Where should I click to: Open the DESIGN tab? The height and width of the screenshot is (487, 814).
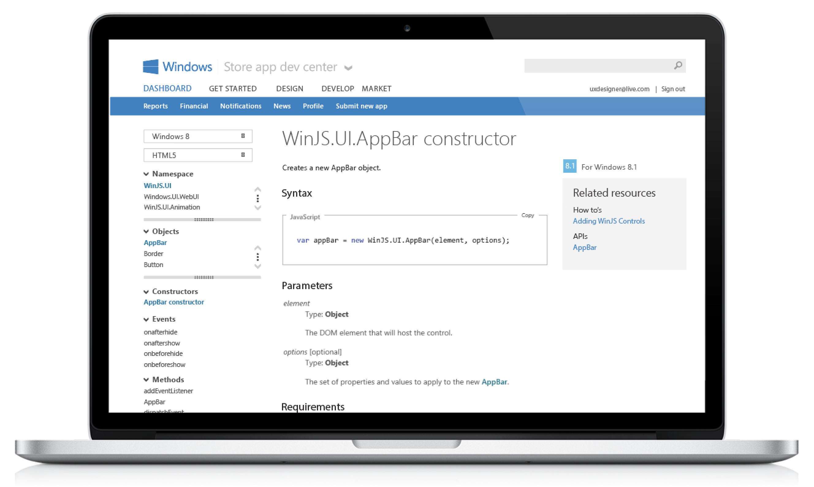pos(290,89)
